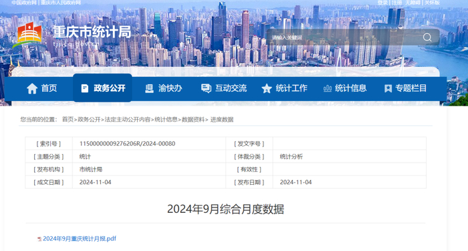
Task: Click the bar chart icon beside 统计信息
Action: pos(328,88)
